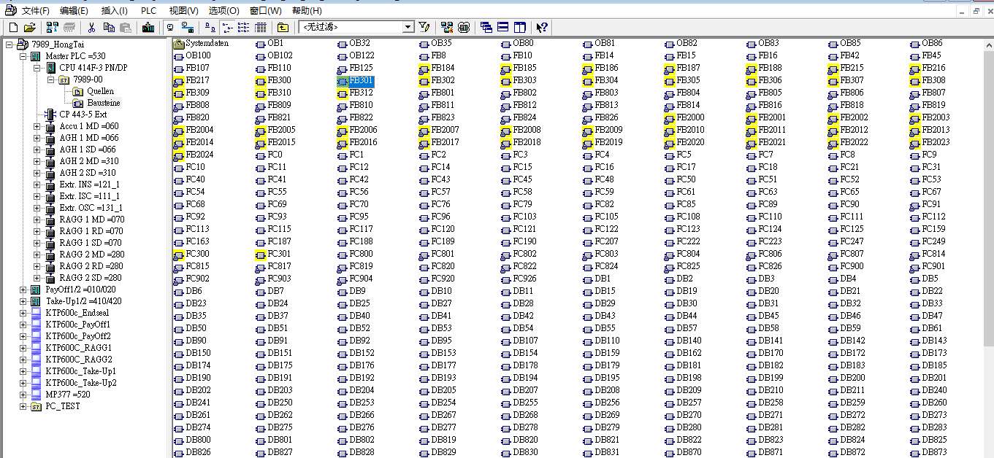Screen dimensions: 994x458
Task: Open the 选项(O) menu
Action: (223, 11)
